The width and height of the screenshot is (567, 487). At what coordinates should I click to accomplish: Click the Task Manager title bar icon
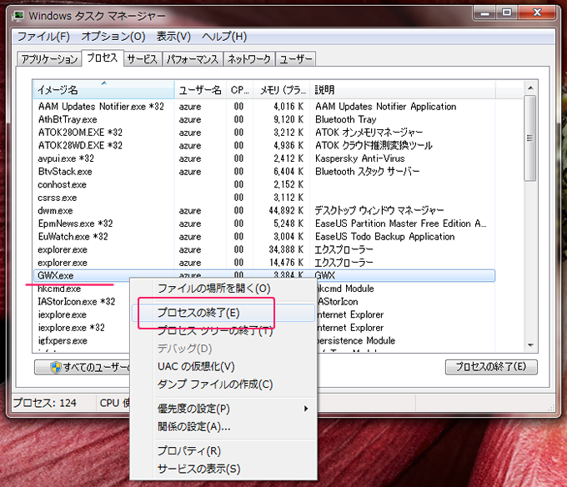[x=18, y=16]
